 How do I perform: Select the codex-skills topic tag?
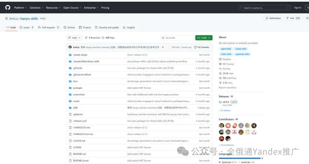pos(226,54)
